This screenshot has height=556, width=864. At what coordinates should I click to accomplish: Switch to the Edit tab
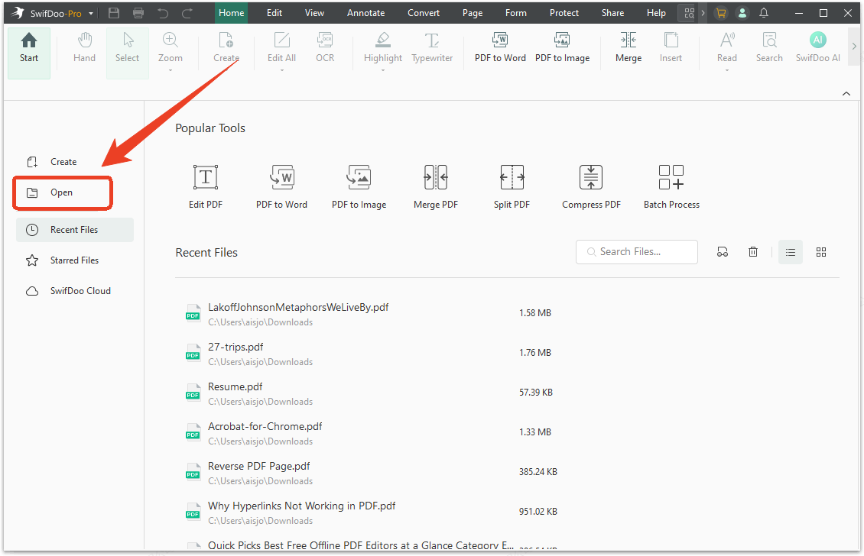click(274, 13)
